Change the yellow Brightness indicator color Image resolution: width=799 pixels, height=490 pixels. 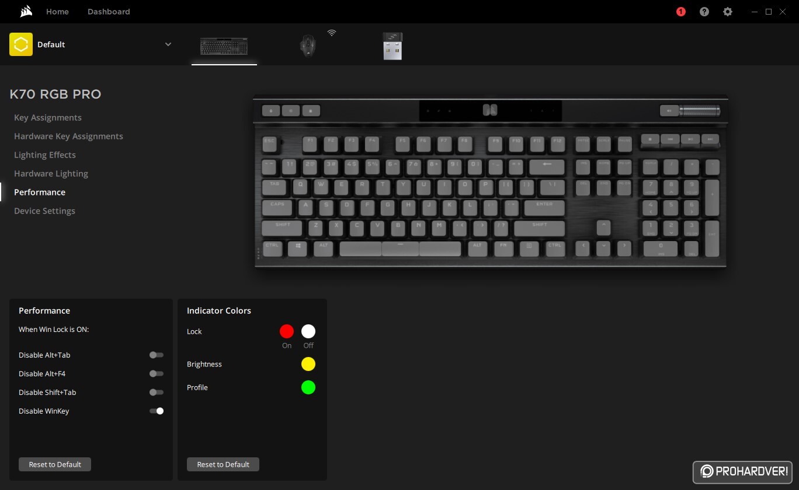[308, 364]
